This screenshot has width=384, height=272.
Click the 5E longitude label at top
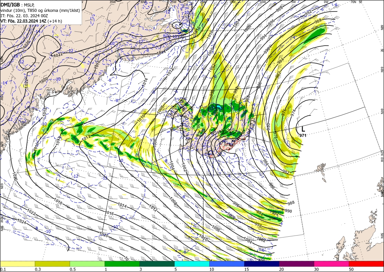point(361,2)
